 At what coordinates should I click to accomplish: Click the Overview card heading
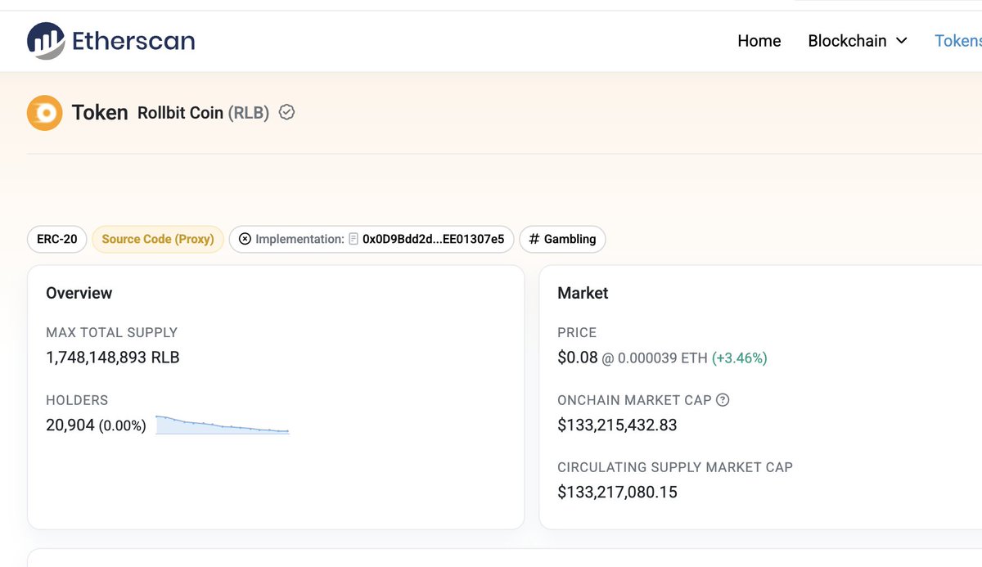[x=79, y=293]
